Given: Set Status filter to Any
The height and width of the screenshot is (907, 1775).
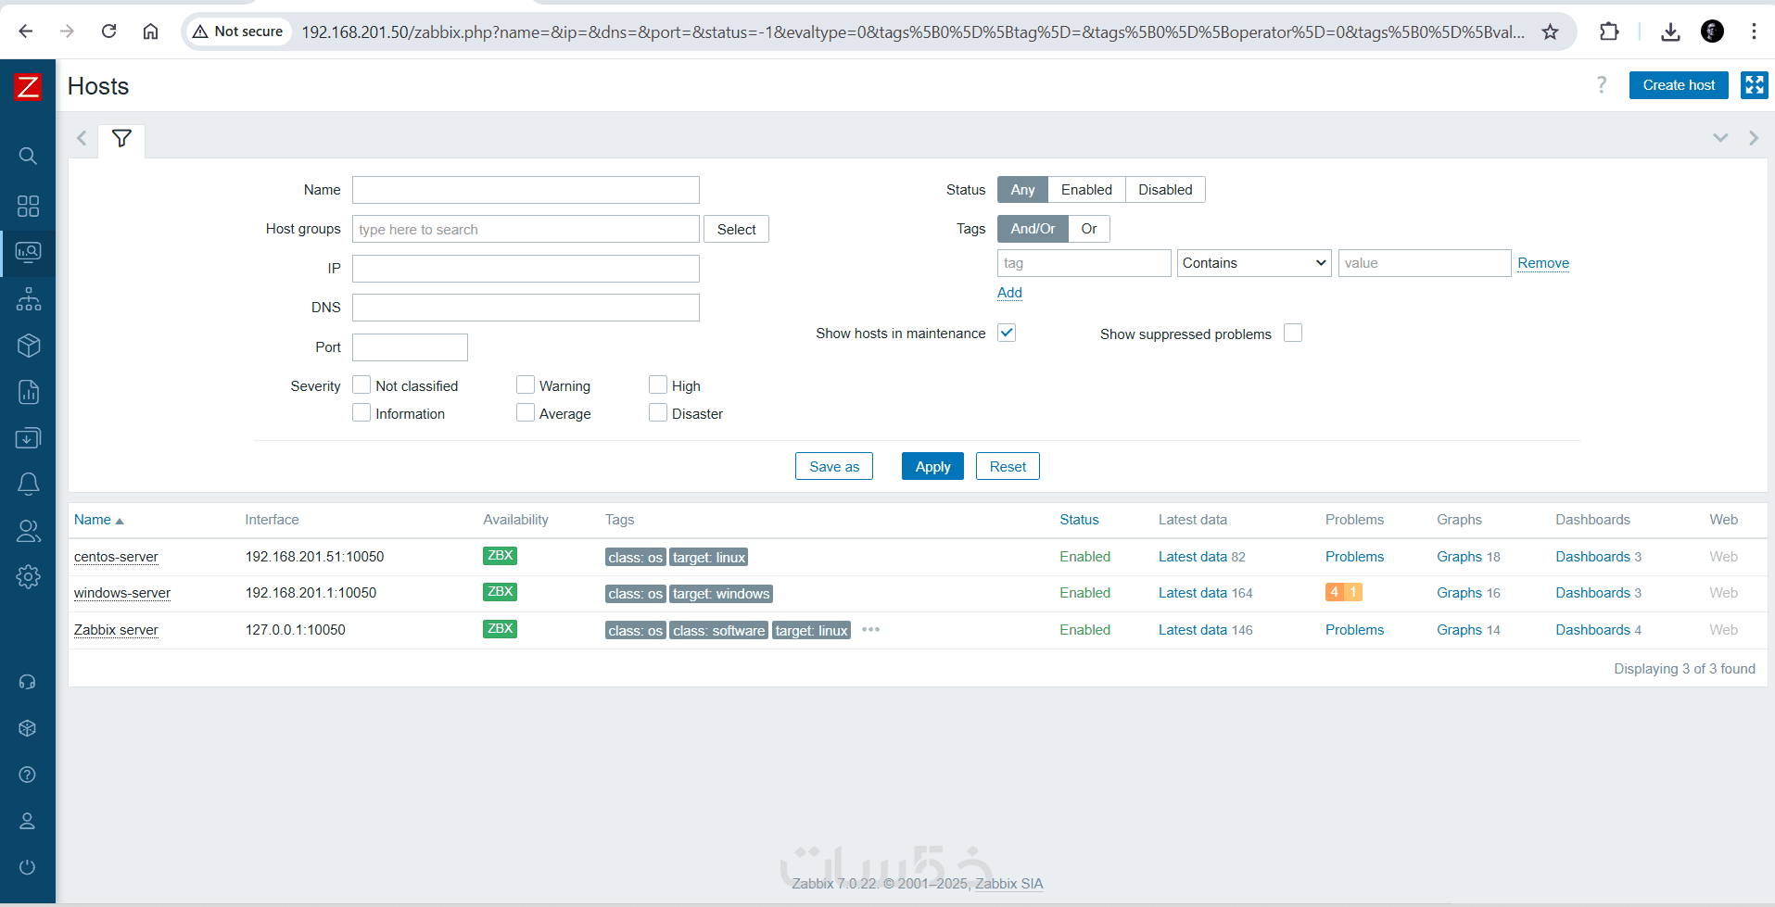Looking at the screenshot, I should pyautogui.click(x=1022, y=190).
